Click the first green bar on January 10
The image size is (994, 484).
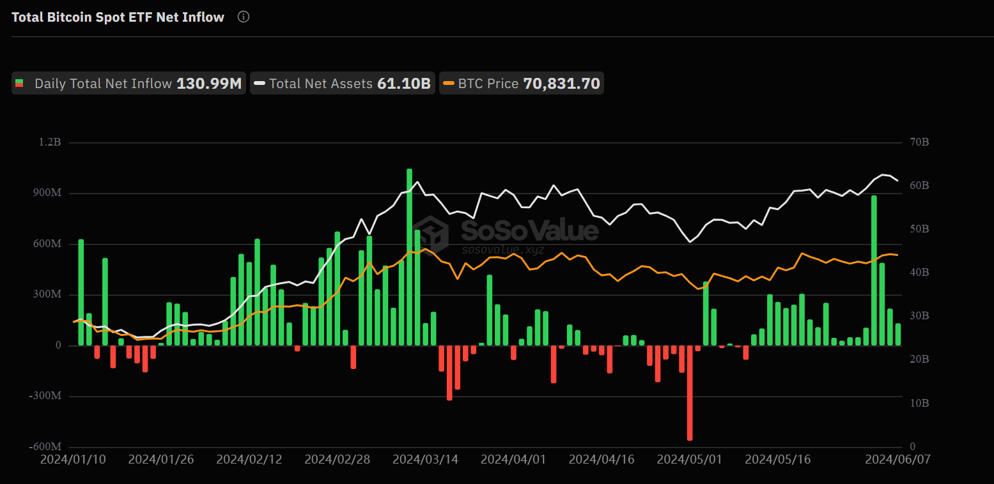tap(81, 292)
